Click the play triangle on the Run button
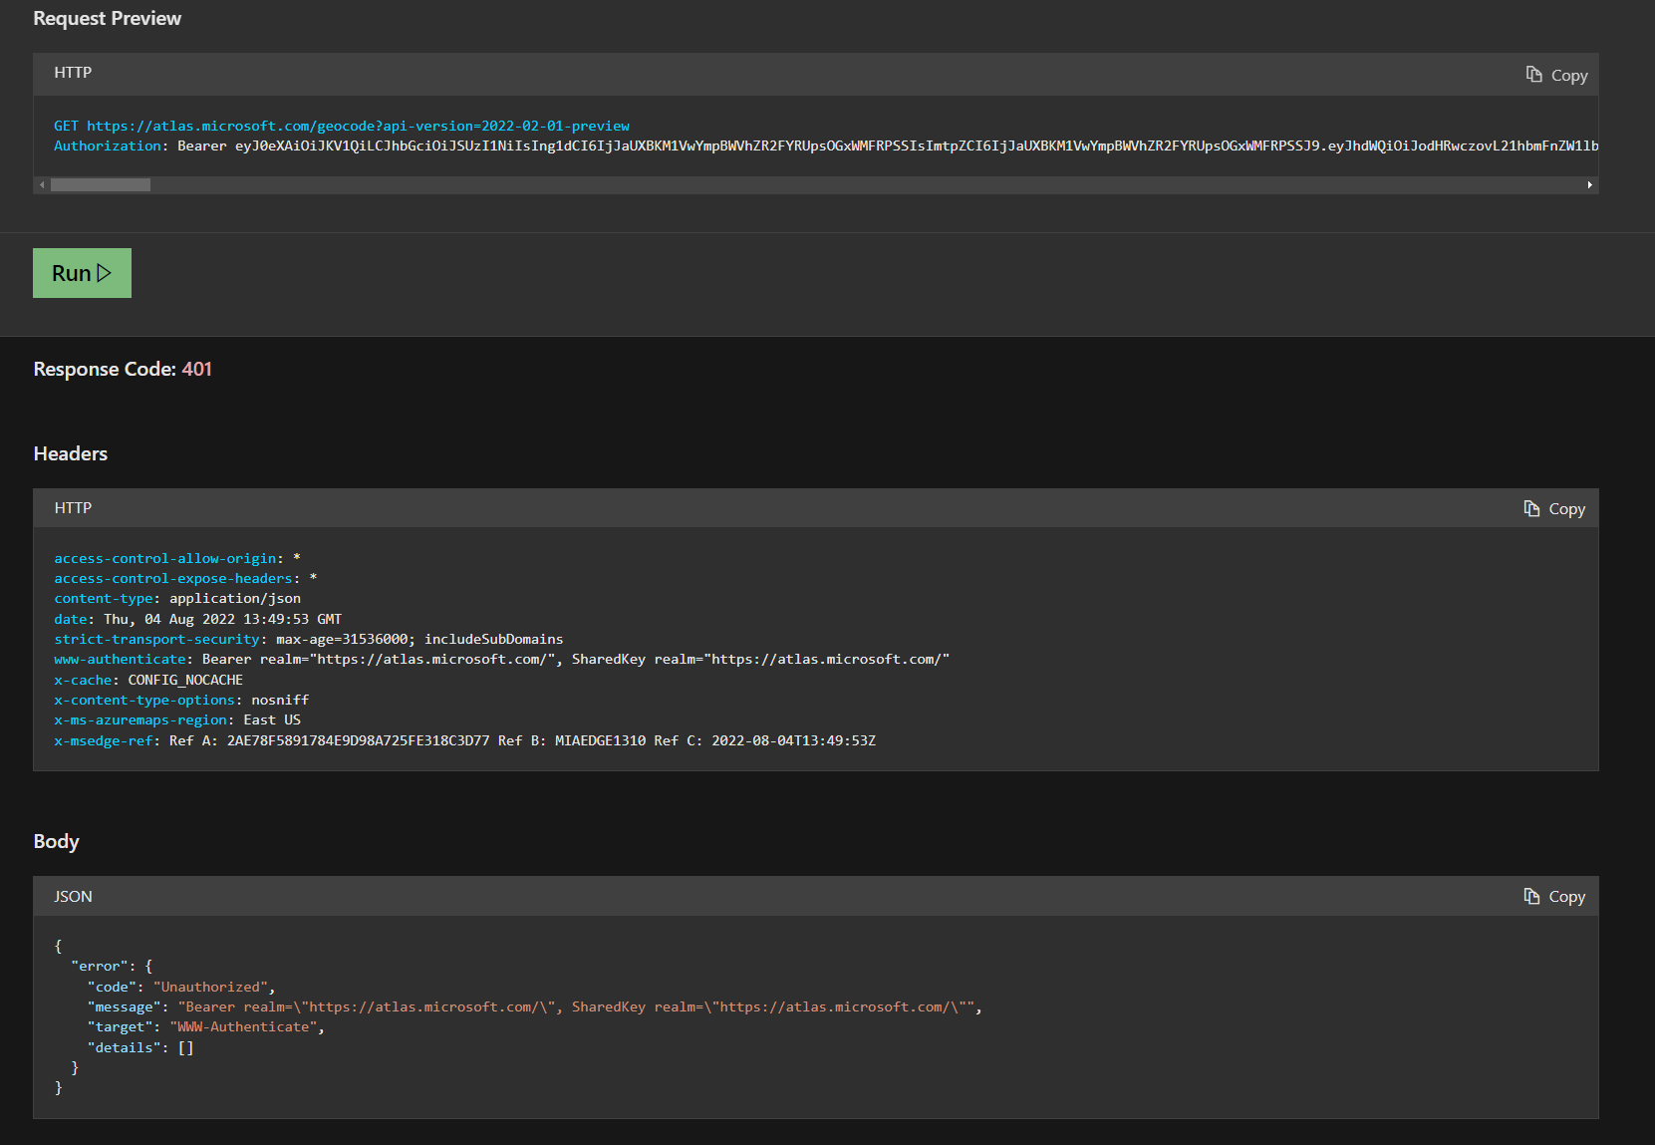 pos(105,273)
